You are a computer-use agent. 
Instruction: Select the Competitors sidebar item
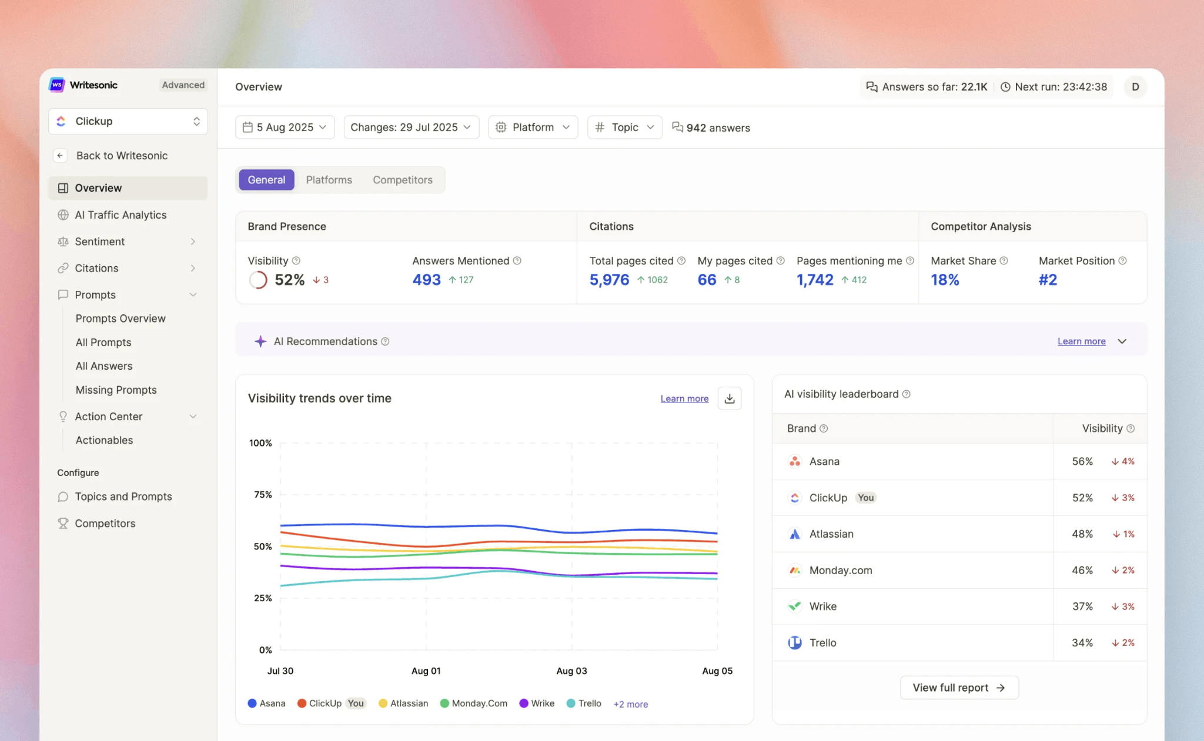[104, 523]
